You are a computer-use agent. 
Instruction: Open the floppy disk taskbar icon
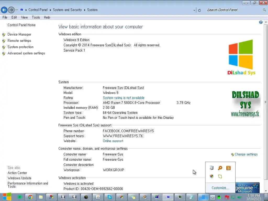(191, 197)
